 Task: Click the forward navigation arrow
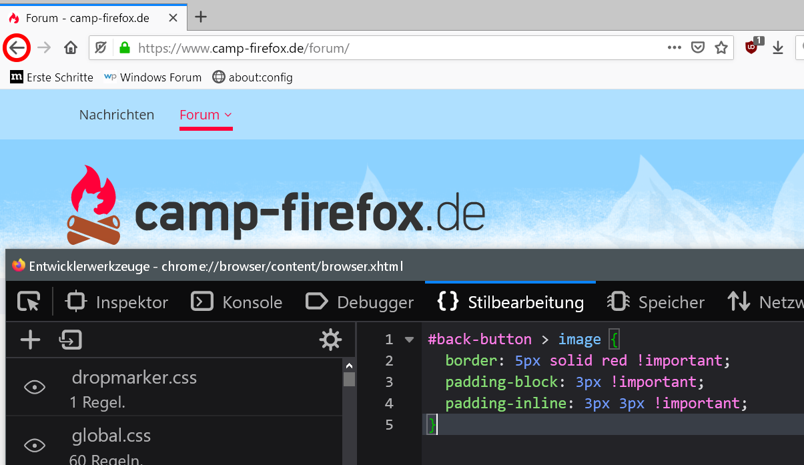(x=44, y=47)
